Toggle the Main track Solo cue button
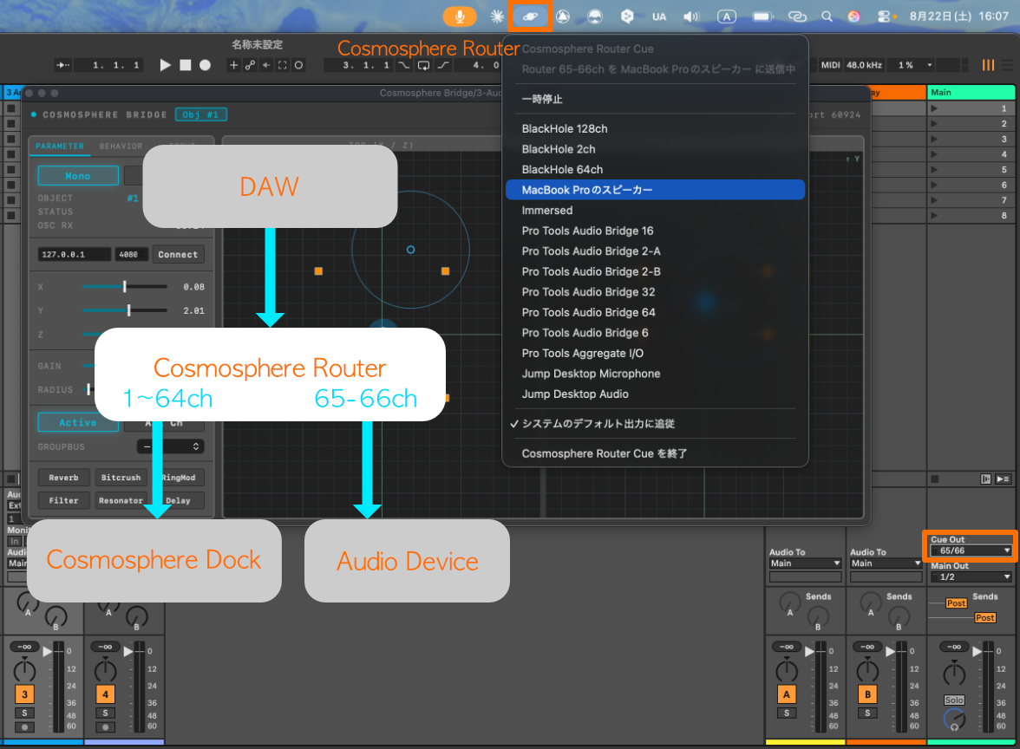The height and width of the screenshot is (749, 1020). click(x=954, y=700)
